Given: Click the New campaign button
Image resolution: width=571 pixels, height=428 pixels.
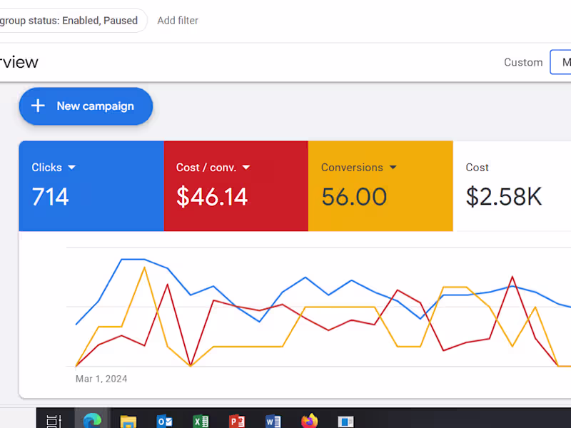Looking at the screenshot, I should pyautogui.click(x=86, y=106).
